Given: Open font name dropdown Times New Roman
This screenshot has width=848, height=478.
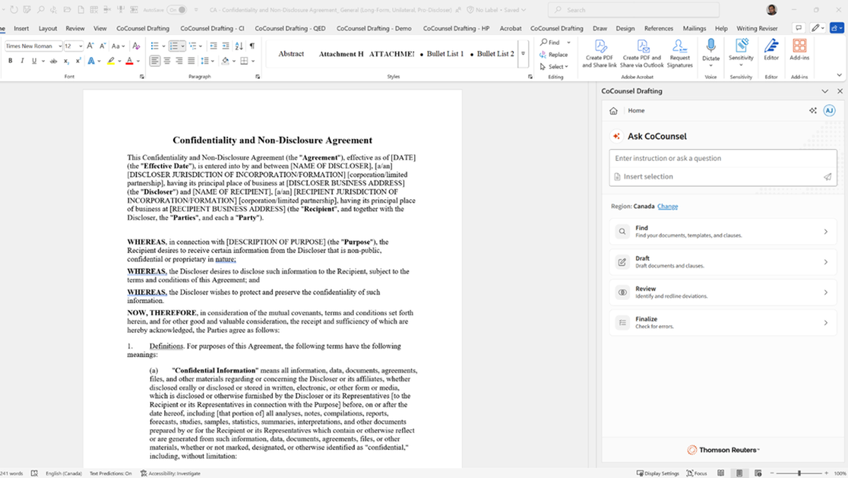Looking at the screenshot, I should pyautogui.click(x=59, y=46).
